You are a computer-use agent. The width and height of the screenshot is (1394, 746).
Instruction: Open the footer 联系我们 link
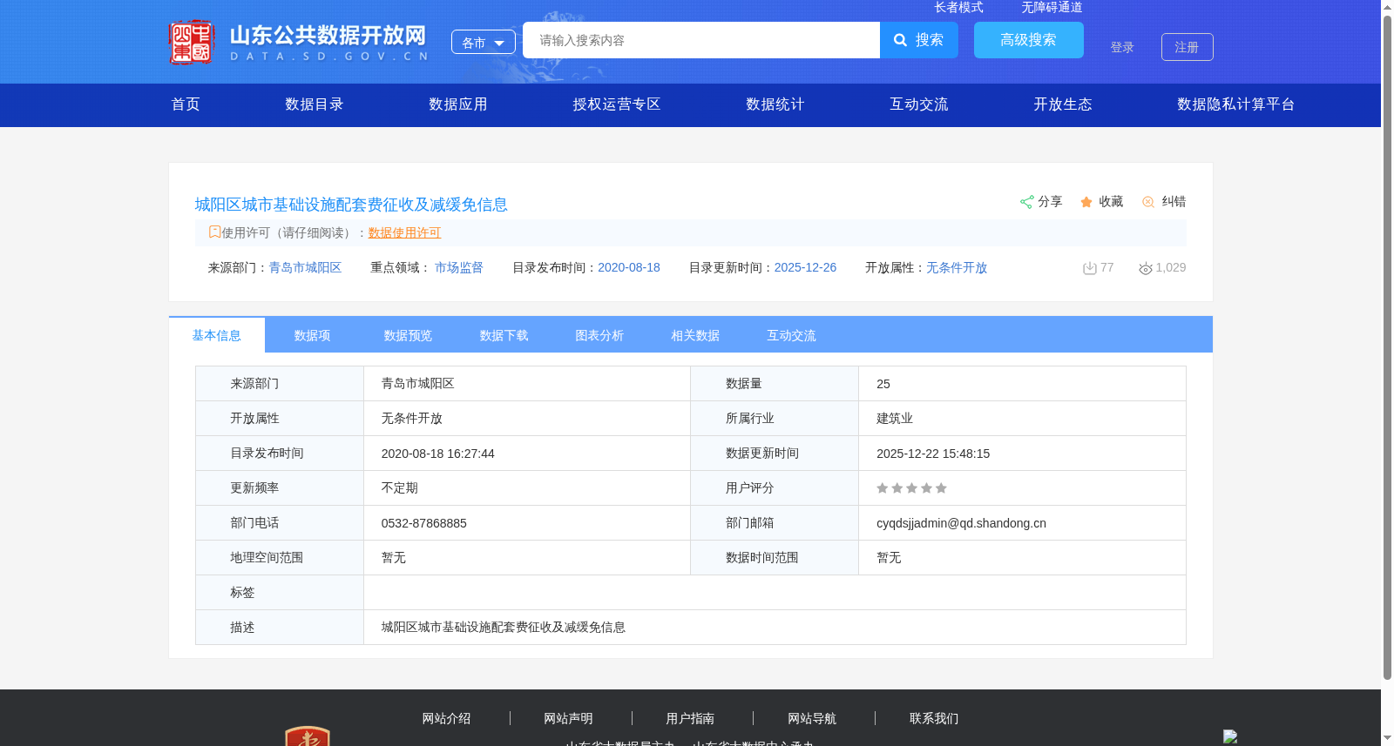tap(935, 718)
